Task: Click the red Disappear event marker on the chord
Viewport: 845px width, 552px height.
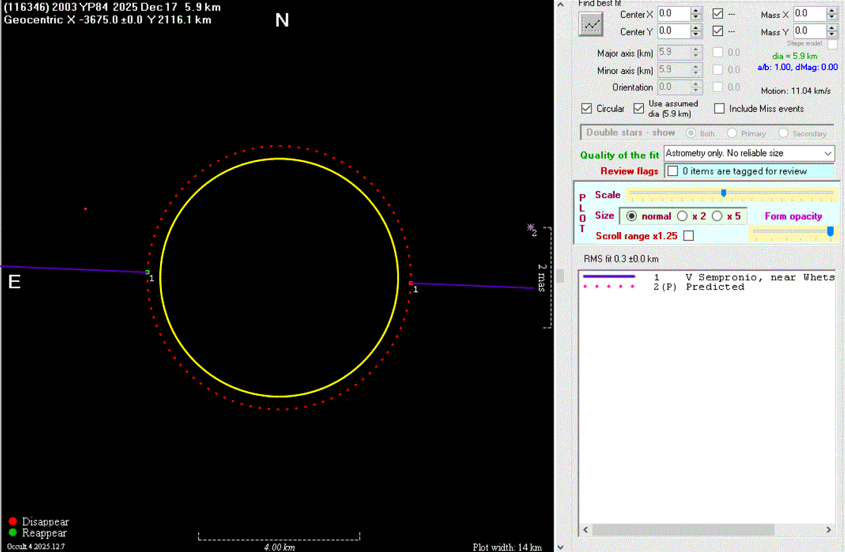Action: [411, 283]
